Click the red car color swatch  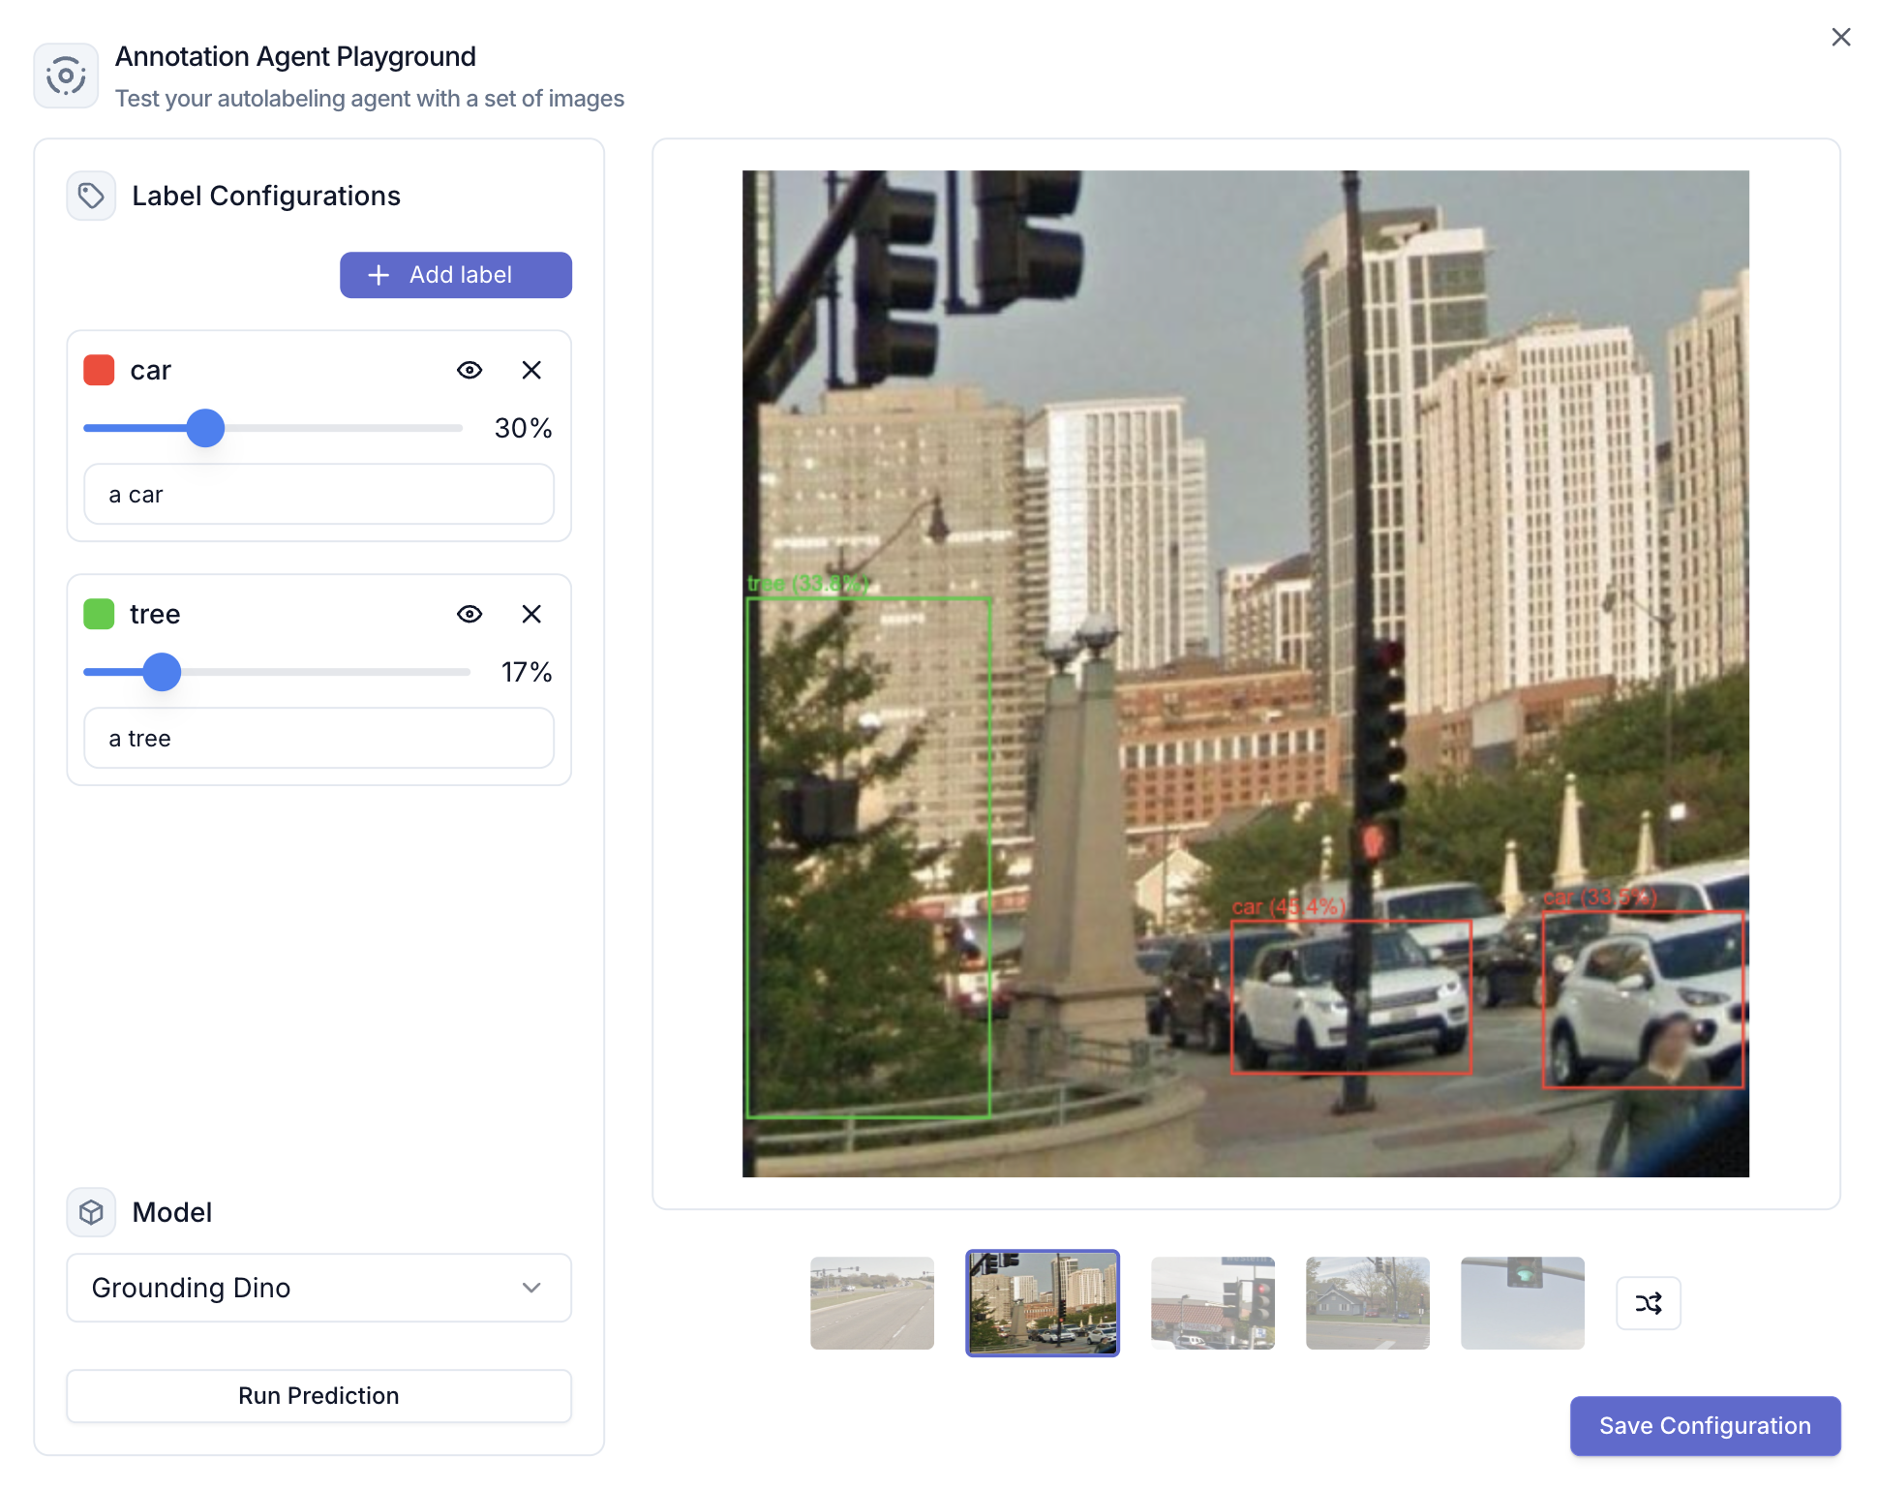pyautogui.click(x=99, y=370)
